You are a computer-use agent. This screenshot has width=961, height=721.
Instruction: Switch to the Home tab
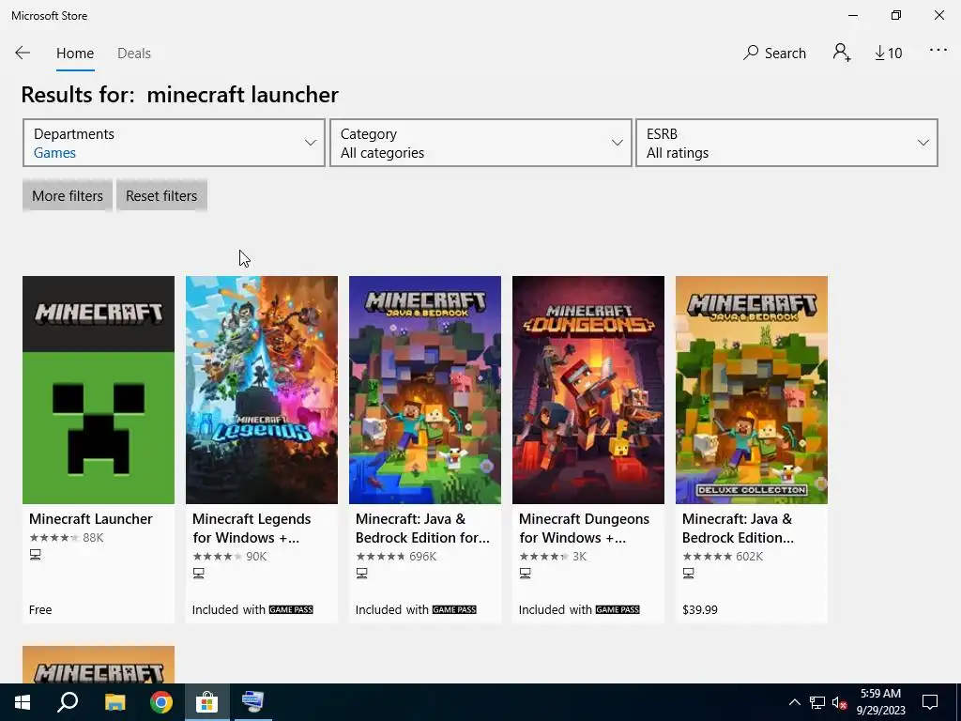pyautogui.click(x=75, y=54)
